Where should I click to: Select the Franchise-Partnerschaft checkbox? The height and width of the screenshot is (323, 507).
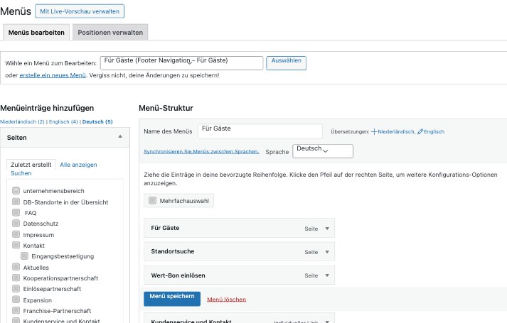click(x=16, y=310)
